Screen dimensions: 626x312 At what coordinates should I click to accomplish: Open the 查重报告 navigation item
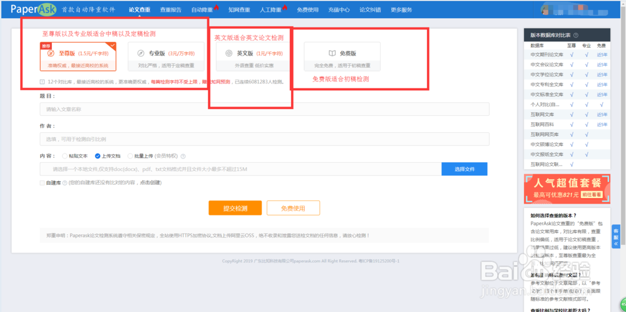click(x=170, y=9)
